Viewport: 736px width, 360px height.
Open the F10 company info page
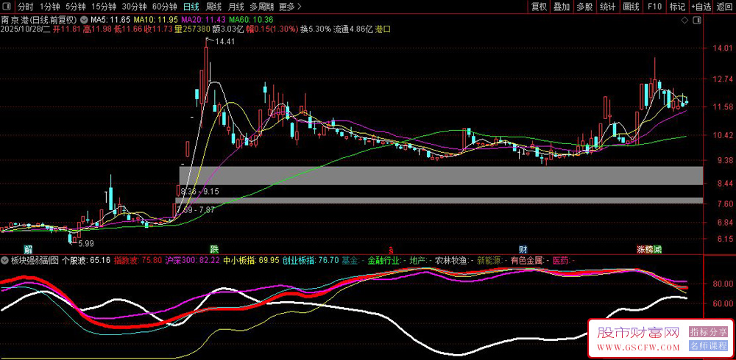(654, 7)
